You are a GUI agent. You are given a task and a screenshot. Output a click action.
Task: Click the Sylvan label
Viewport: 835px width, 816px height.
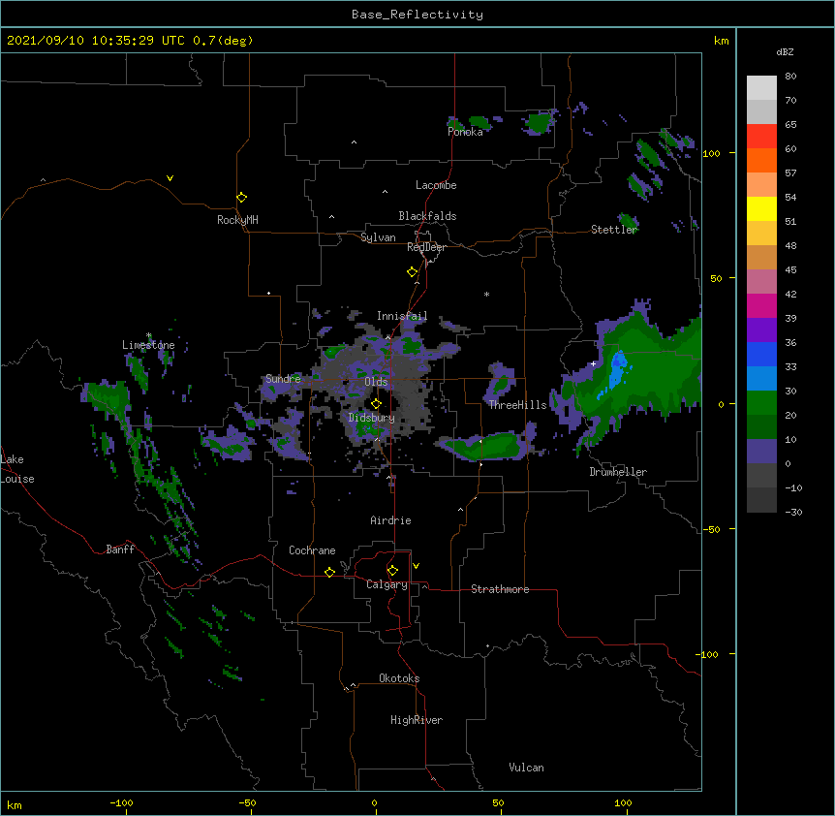click(378, 237)
